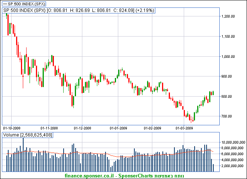This screenshot has width=247, height=179.
Task: Click the SP 500 INDEX (SPX) legend box
Action: [x=24, y=4]
